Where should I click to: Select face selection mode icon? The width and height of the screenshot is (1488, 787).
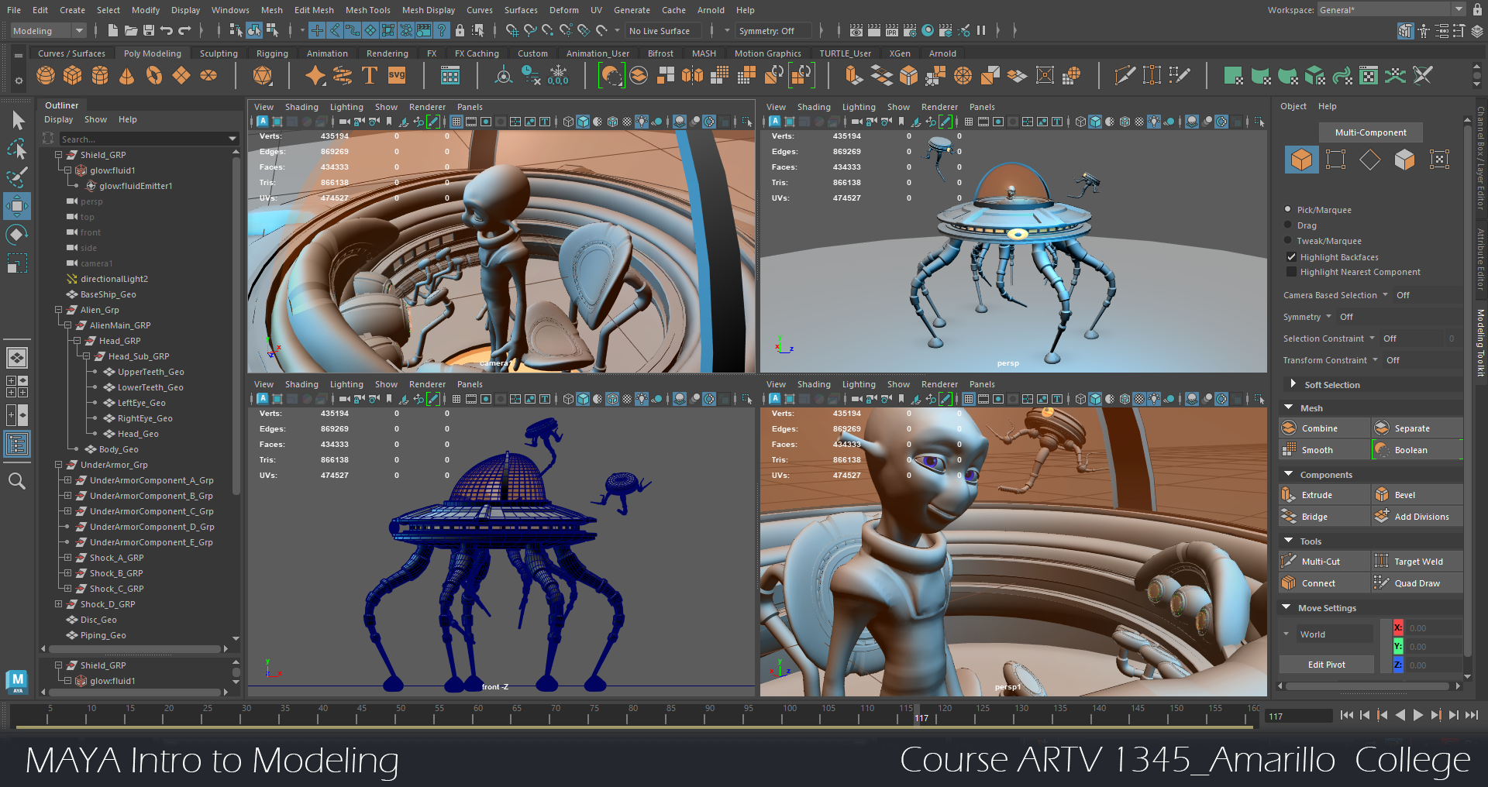click(1404, 160)
